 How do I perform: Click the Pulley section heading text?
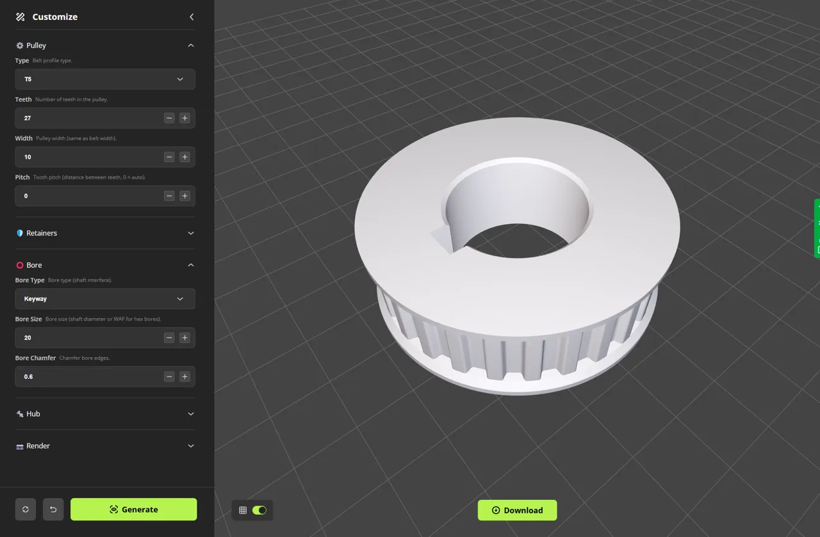pos(37,45)
